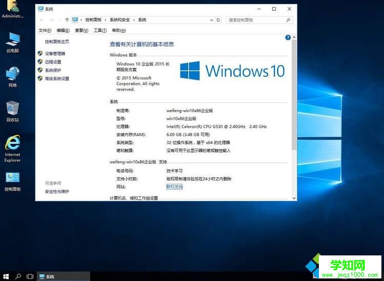
Task: Click the system icon in the title bar
Action: 41,9
